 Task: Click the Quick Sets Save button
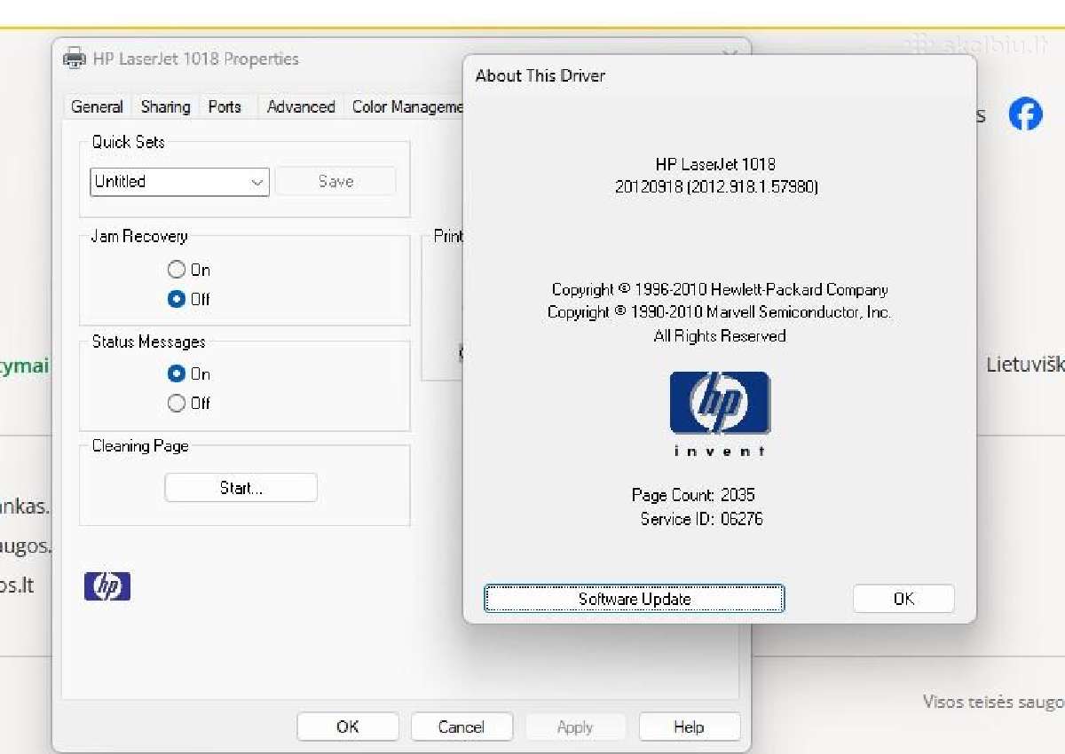[x=335, y=181]
